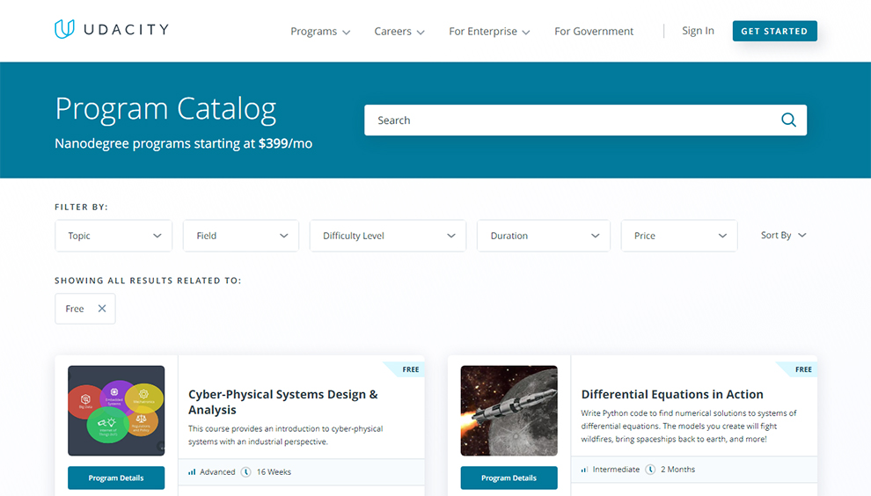Viewport: 871px width, 496px height.
Task: Click the '2 Months' duration text
Action: point(677,470)
